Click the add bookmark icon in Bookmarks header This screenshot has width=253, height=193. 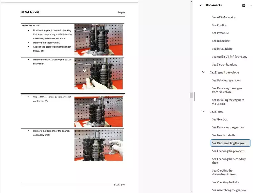coord(243,5)
